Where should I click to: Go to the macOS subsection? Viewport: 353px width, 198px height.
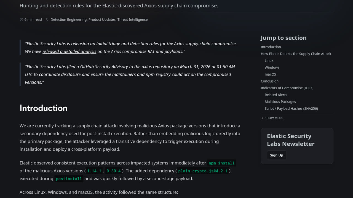[x=270, y=74]
